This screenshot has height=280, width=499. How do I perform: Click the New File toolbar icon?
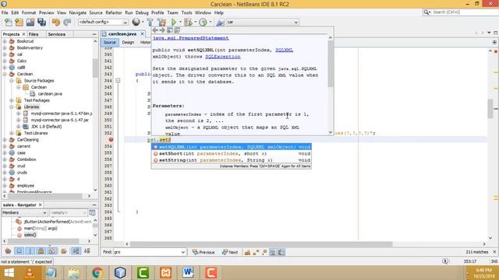[9, 22]
